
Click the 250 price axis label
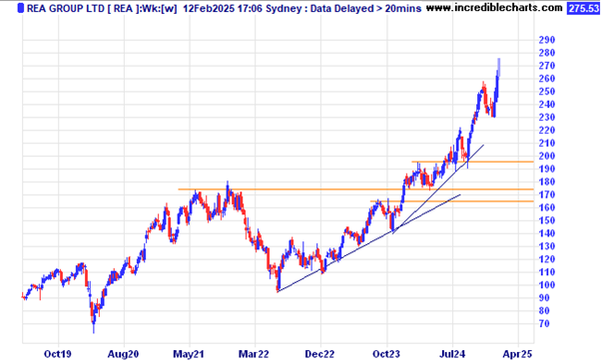click(546, 92)
